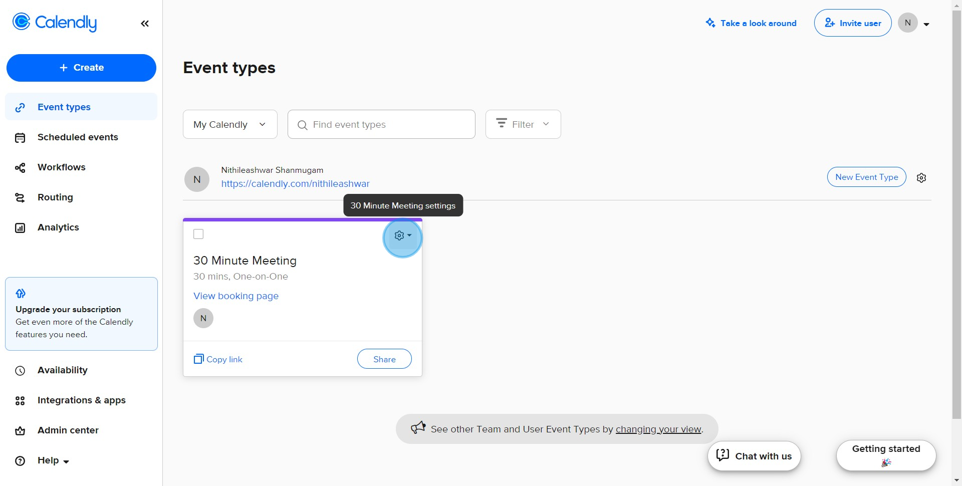Open Integrations & apps in sidebar
962x486 pixels.
tap(81, 400)
